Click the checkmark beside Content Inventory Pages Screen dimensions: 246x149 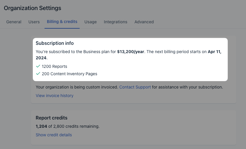pyautogui.click(x=38, y=74)
